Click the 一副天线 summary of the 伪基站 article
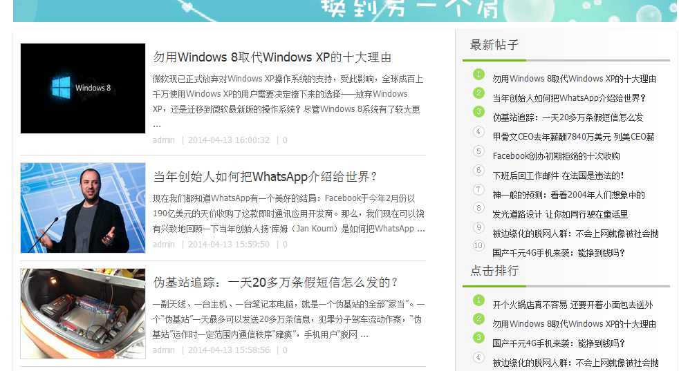This screenshot has height=371, width=679. tap(289, 319)
